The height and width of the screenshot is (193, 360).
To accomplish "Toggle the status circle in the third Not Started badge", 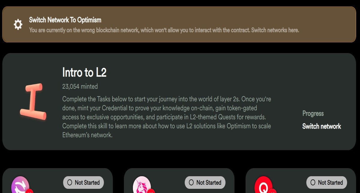I will click(313, 183).
